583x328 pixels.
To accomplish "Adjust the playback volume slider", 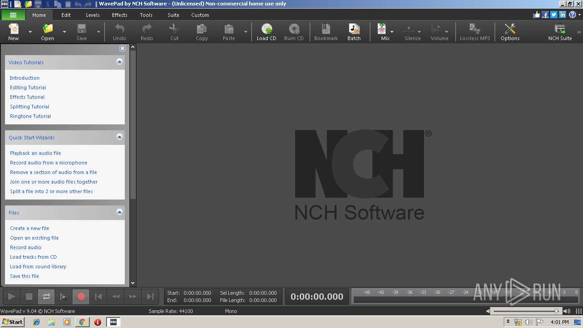I will 527,311.
